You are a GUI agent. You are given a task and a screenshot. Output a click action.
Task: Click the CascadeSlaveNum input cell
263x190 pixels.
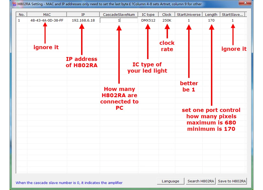(119, 20)
